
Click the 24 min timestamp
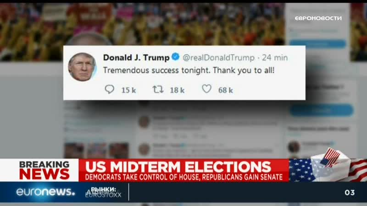pos(275,58)
